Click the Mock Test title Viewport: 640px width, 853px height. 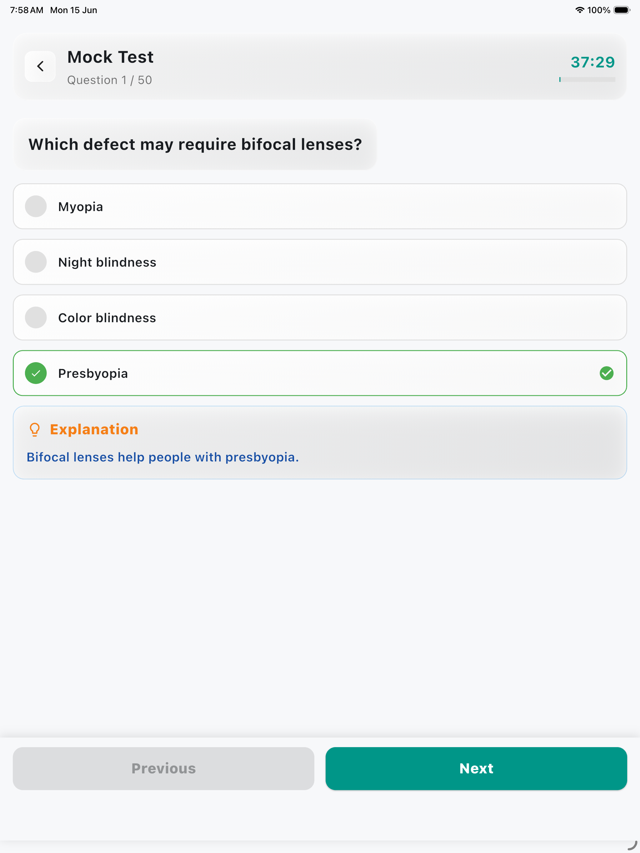click(110, 57)
